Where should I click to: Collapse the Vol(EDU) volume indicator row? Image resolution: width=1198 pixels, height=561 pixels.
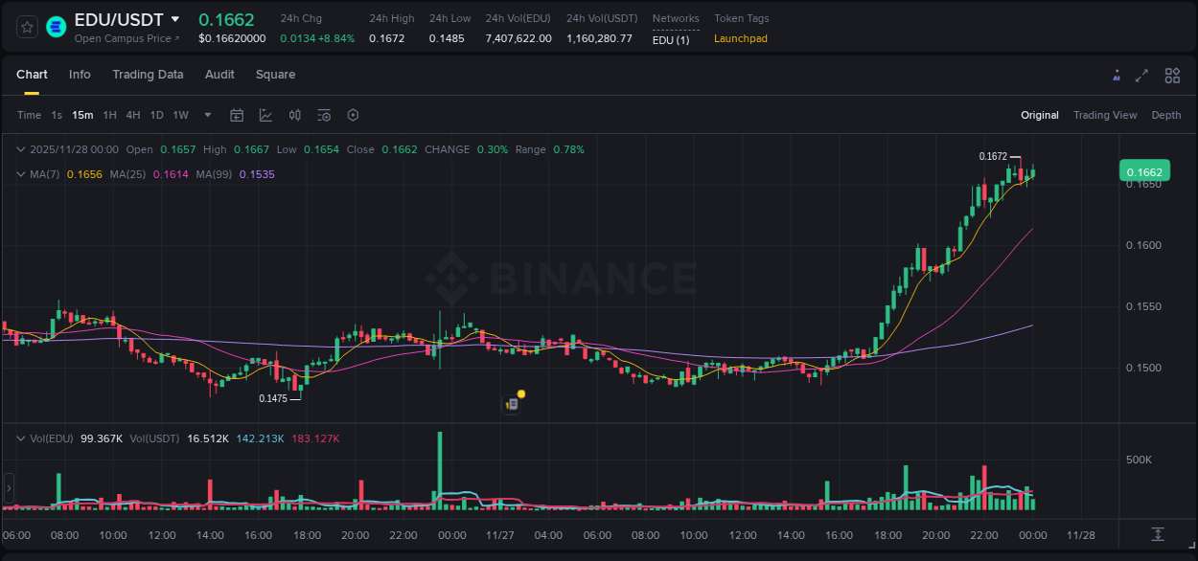coord(20,438)
